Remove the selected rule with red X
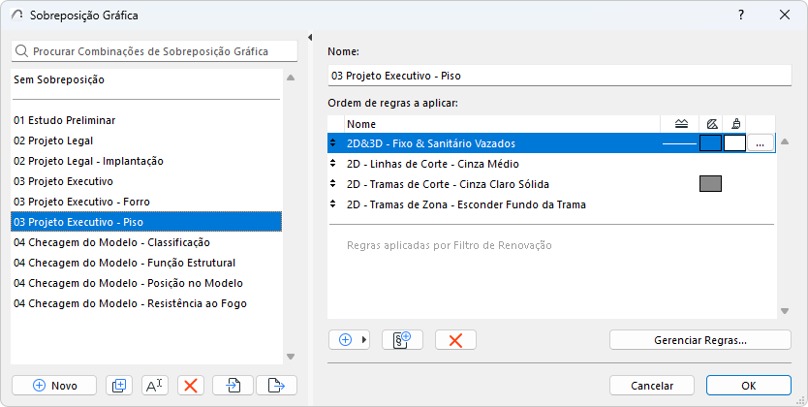Screen dimensions: 808x407 (455, 339)
